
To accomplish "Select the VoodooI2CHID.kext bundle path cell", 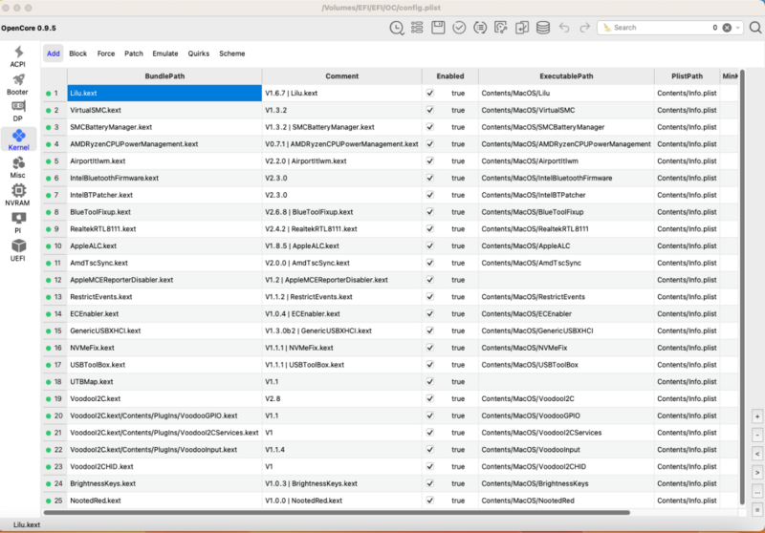I will click(164, 467).
